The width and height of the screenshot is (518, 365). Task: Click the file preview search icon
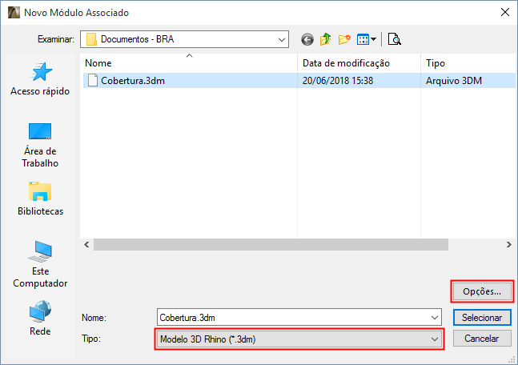coord(395,39)
